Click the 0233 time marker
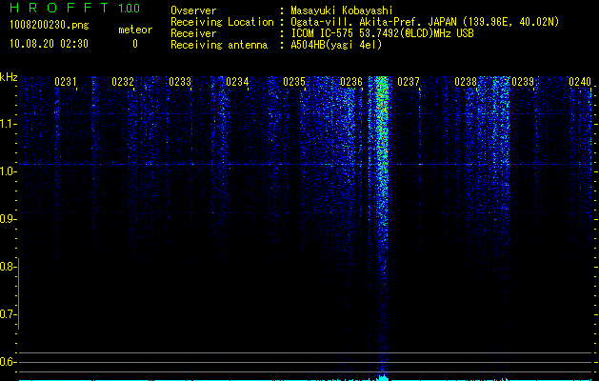This screenshot has height=381, width=599. [180, 82]
